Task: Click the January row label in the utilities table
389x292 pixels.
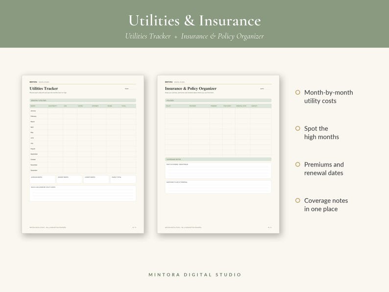Action: coord(33,111)
